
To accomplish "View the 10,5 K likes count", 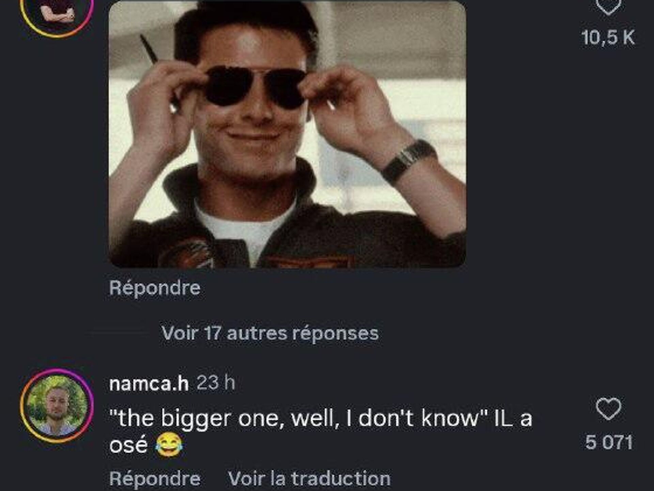I will tap(608, 37).
